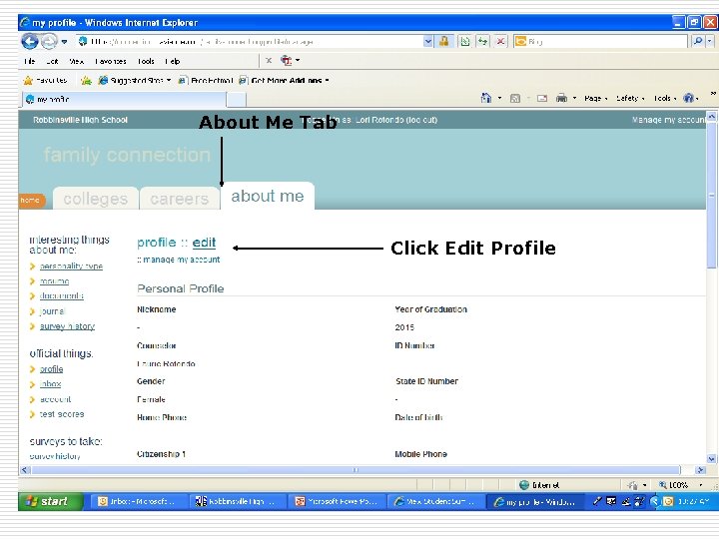This screenshot has width=719, height=539.
Task: Switch to the View Student taskbar window
Action: 435,502
